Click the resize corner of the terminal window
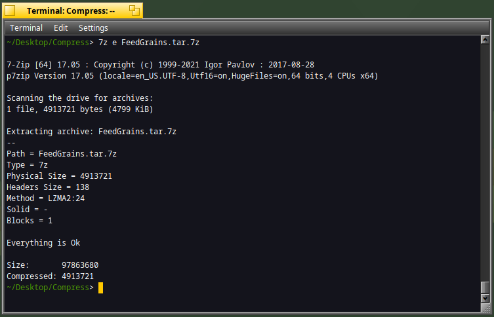494x317 pixels. click(485, 307)
